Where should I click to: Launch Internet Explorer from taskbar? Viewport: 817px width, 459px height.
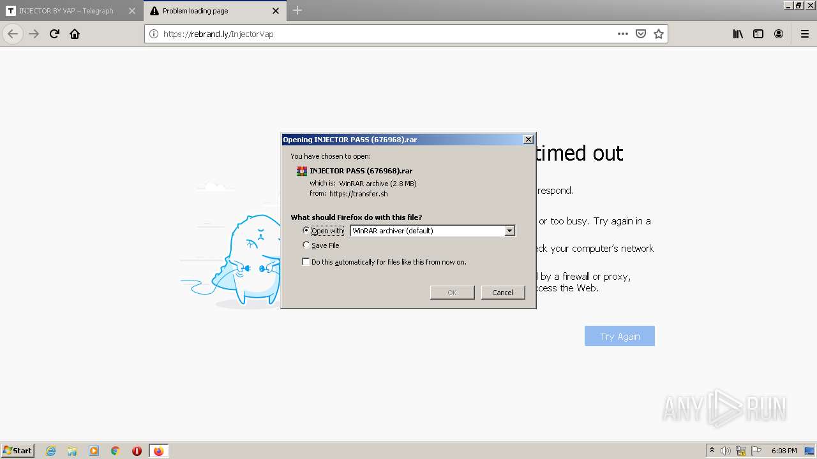51,451
